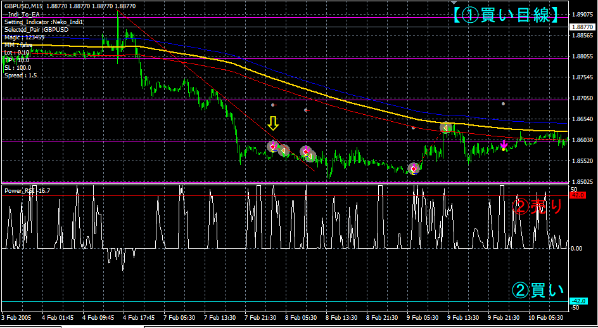Click price level 1.88565 on the axis

click(583, 35)
